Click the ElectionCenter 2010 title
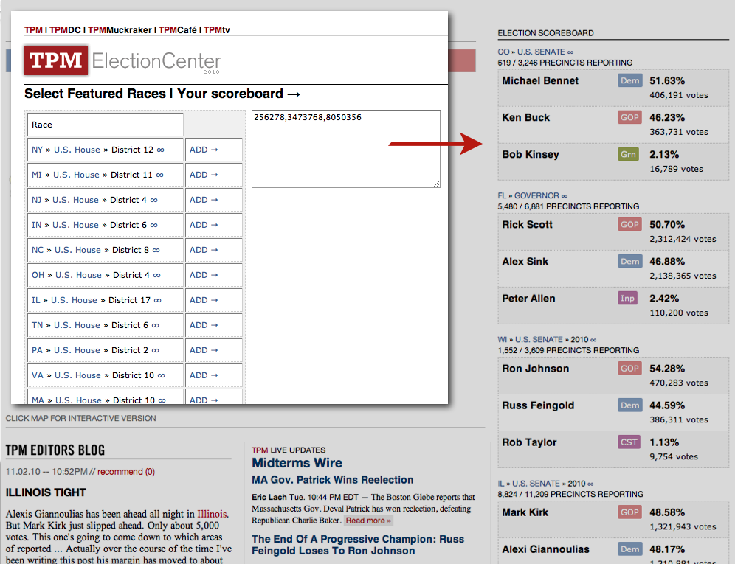The image size is (735, 564). [x=156, y=61]
